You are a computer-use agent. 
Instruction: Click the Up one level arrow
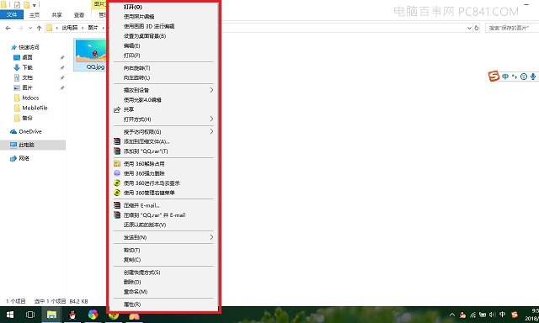39,28
